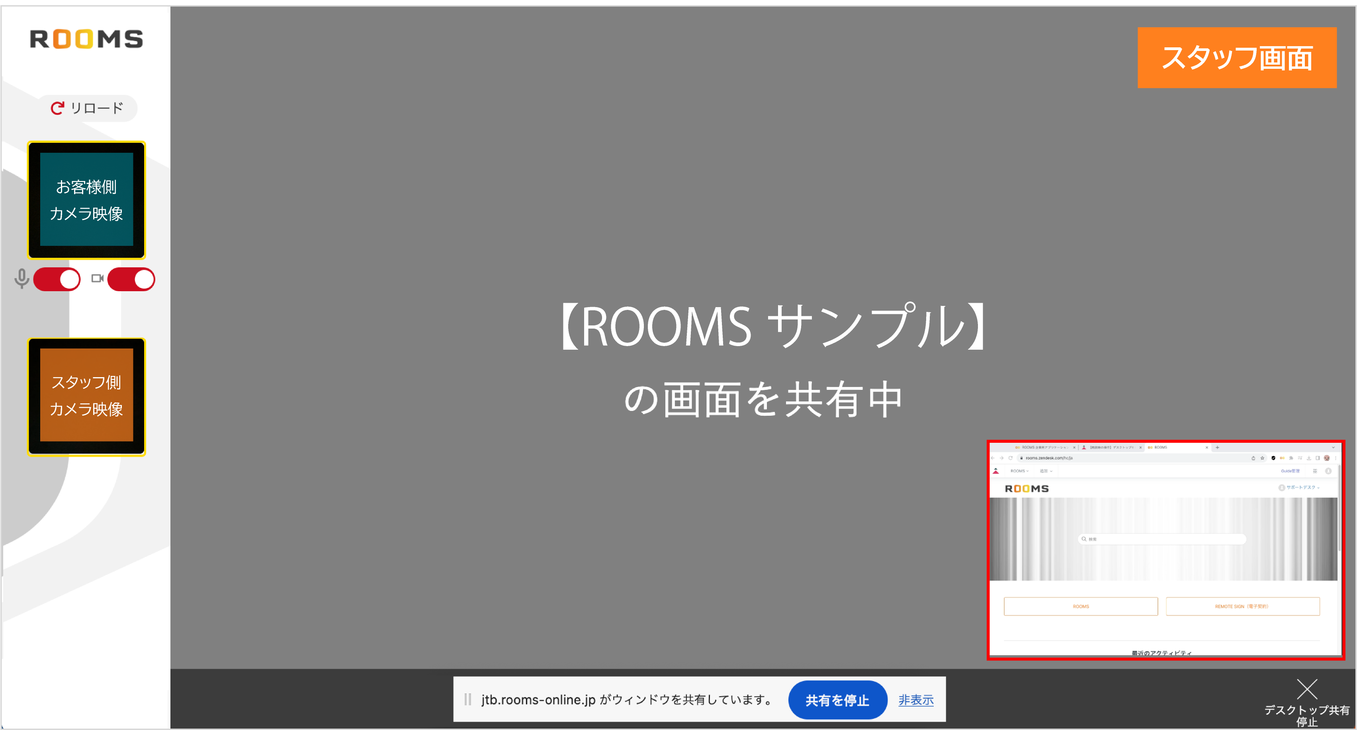Click the デスクトップ共有停止 X icon
This screenshot has height=730, width=1357.
click(x=1308, y=689)
